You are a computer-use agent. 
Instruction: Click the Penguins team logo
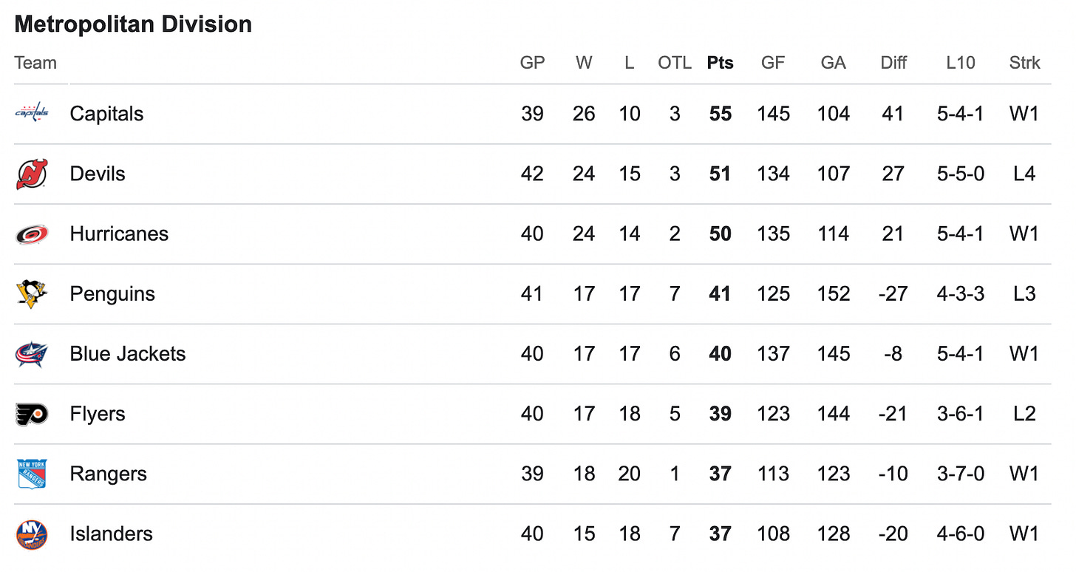32,294
